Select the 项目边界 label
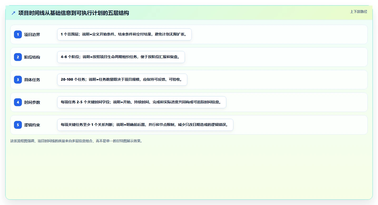Viewport: 378px width, 205px height. click(32, 34)
